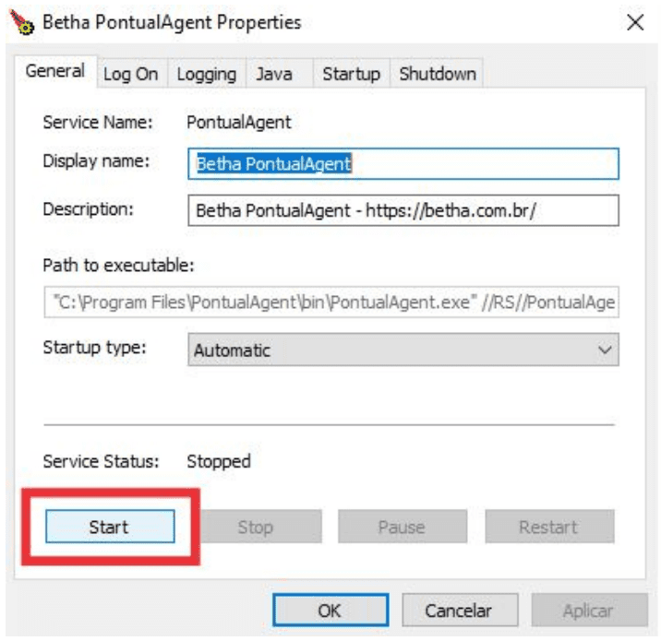Click the Stop service button
The image size is (661, 641).
click(x=255, y=528)
